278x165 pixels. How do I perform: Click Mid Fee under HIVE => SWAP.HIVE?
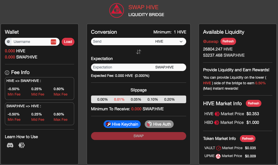(x=38, y=94)
